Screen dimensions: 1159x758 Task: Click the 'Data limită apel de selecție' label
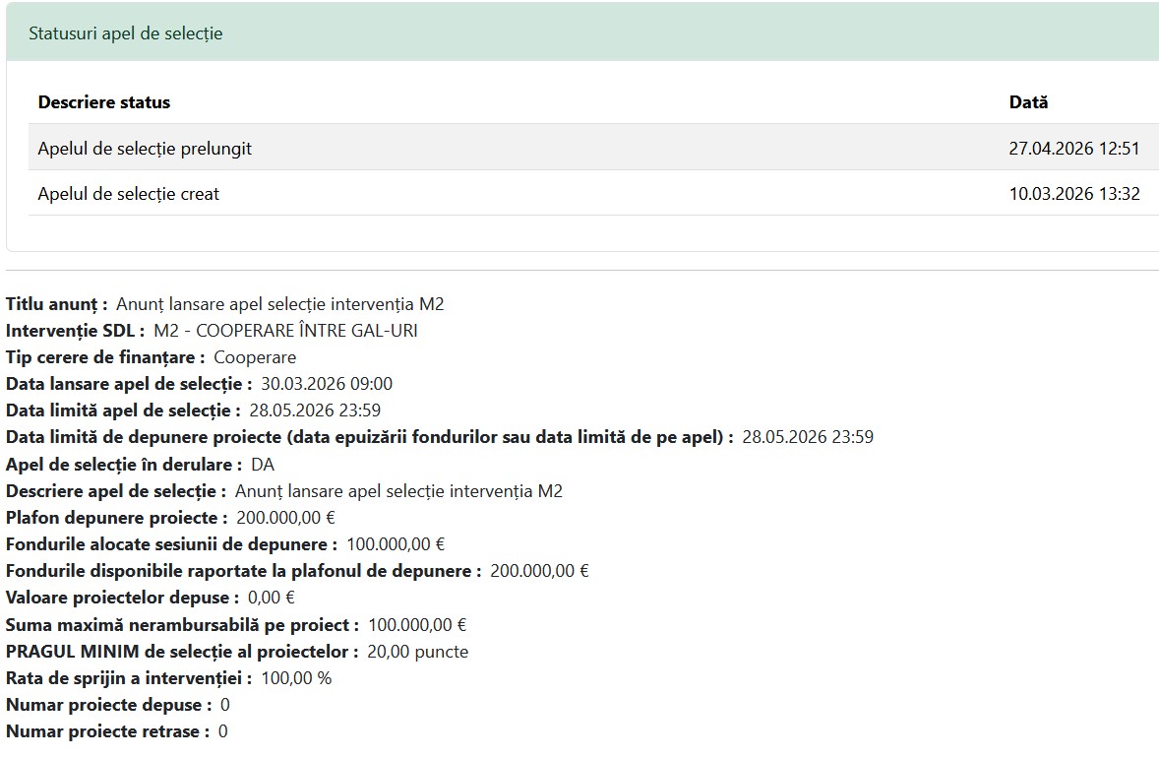tap(123, 411)
